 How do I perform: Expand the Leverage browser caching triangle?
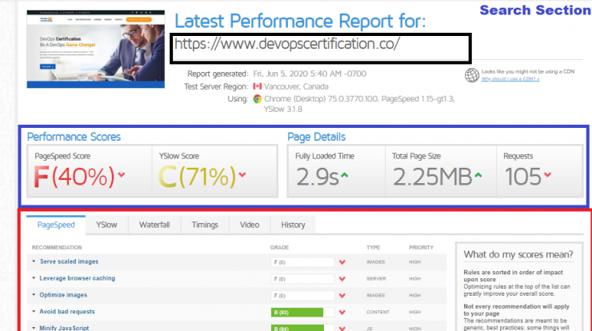(34, 278)
